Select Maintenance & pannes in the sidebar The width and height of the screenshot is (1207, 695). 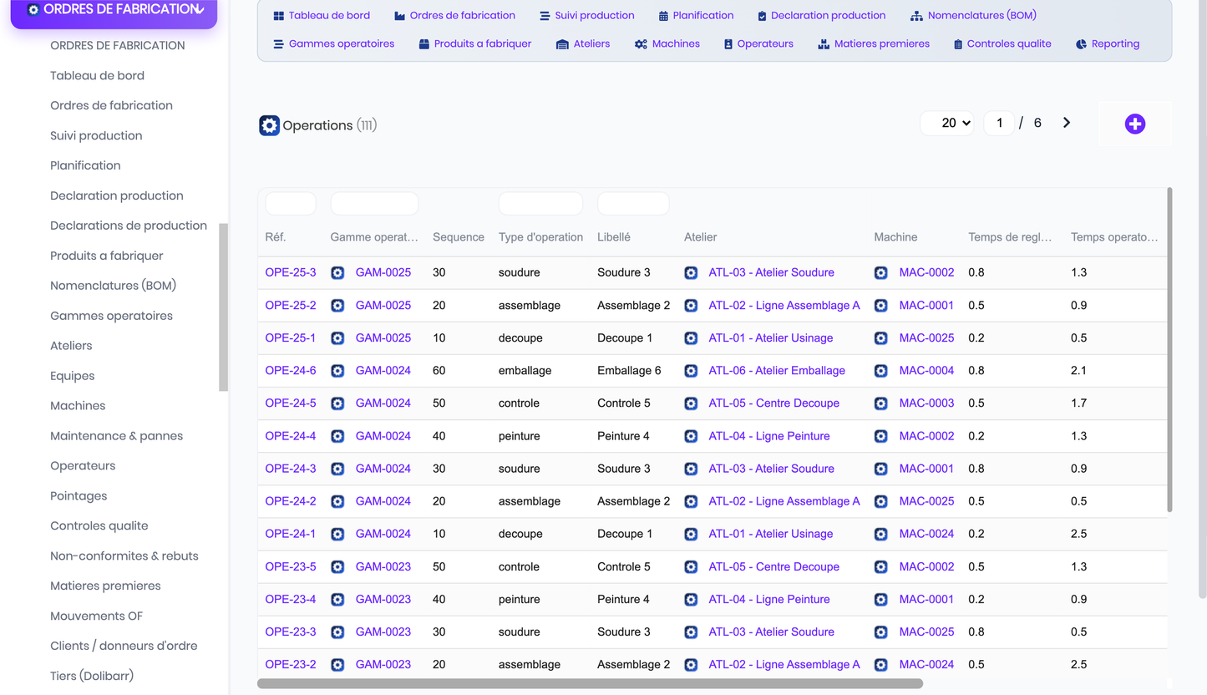coord(116,436)
